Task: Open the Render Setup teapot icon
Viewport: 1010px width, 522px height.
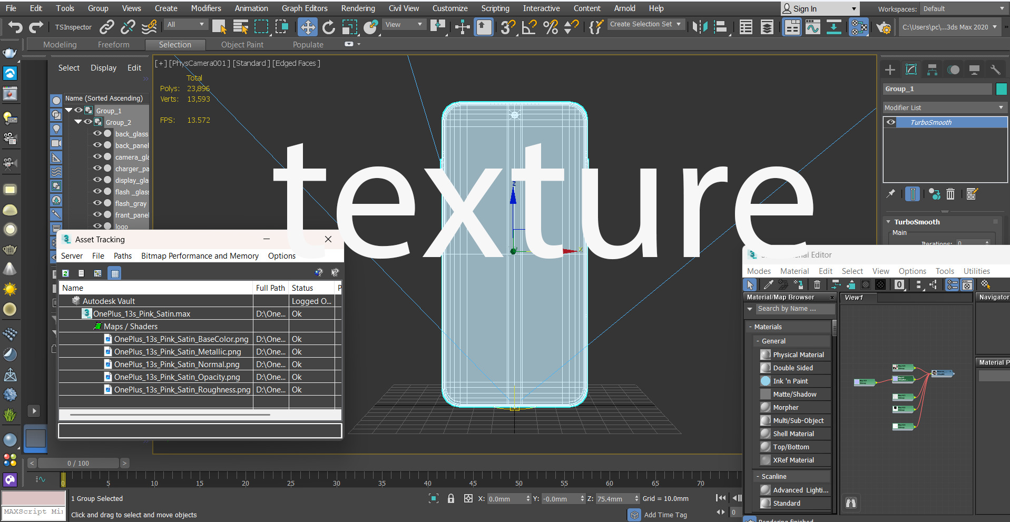Action: tap(884, 27)
